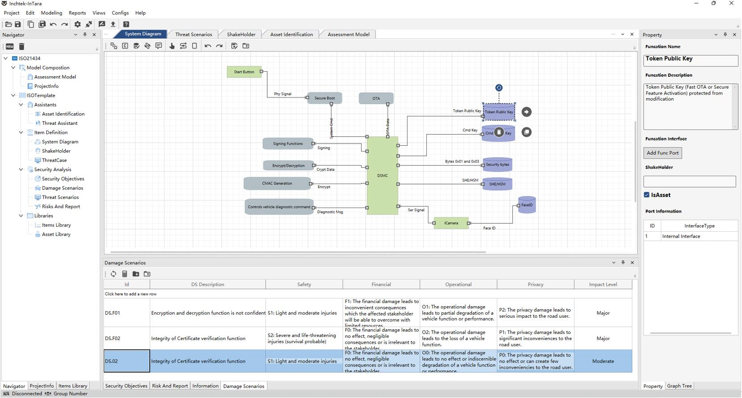
Task: Toggle pin on the Property panel
Action: pyautogui.click(x=725, y=34)
